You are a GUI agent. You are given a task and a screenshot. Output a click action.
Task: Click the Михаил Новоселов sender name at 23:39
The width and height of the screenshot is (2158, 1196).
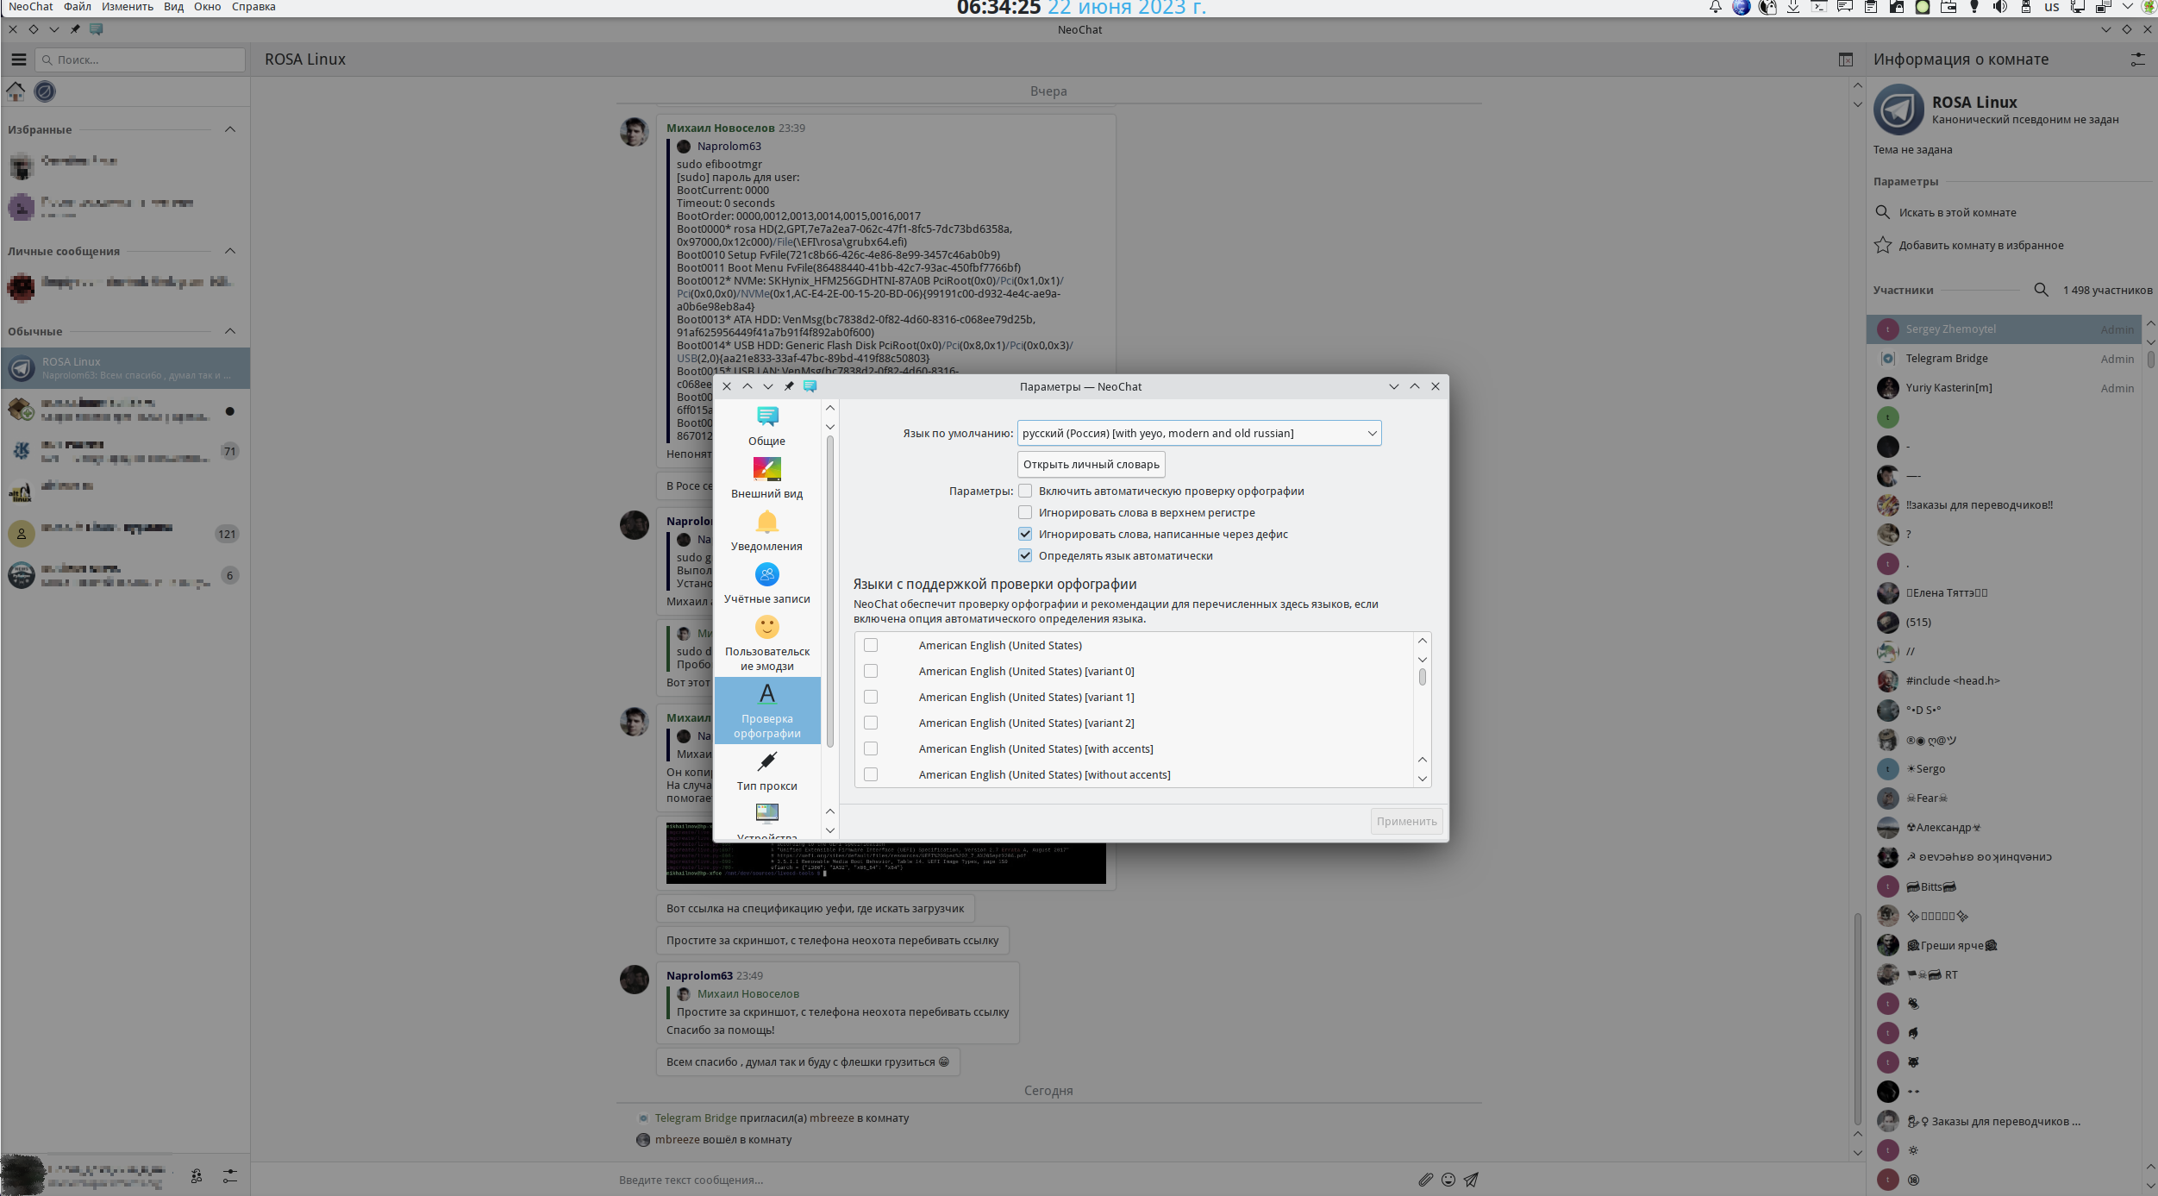pos(720,128)
